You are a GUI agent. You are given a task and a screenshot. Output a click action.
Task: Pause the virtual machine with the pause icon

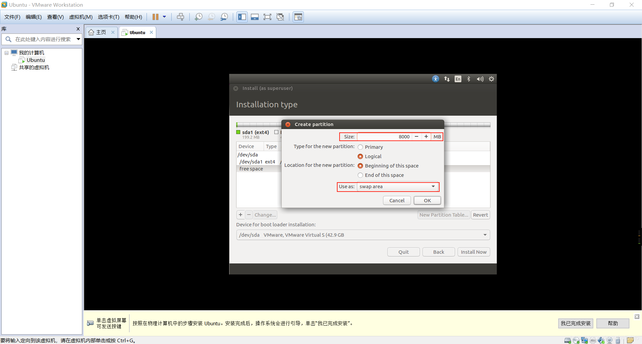[156, 17]
